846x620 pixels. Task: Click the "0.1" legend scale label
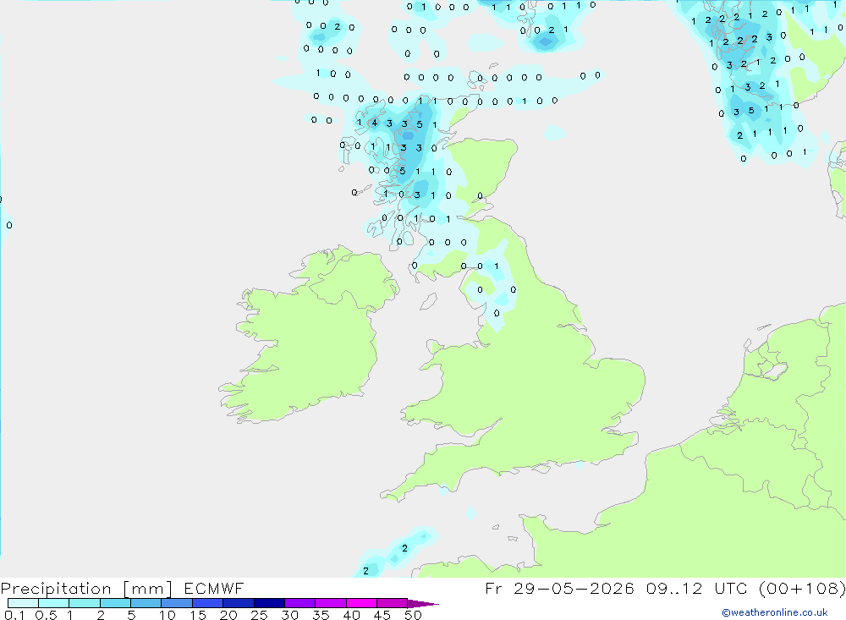click(14, 615)
